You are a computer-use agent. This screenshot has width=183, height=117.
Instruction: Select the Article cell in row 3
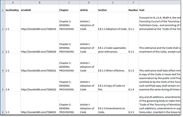89,42
